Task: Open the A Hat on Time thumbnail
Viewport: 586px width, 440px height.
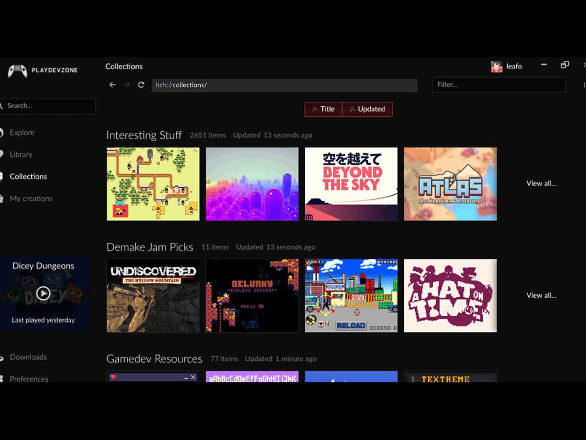Action: 450,296
